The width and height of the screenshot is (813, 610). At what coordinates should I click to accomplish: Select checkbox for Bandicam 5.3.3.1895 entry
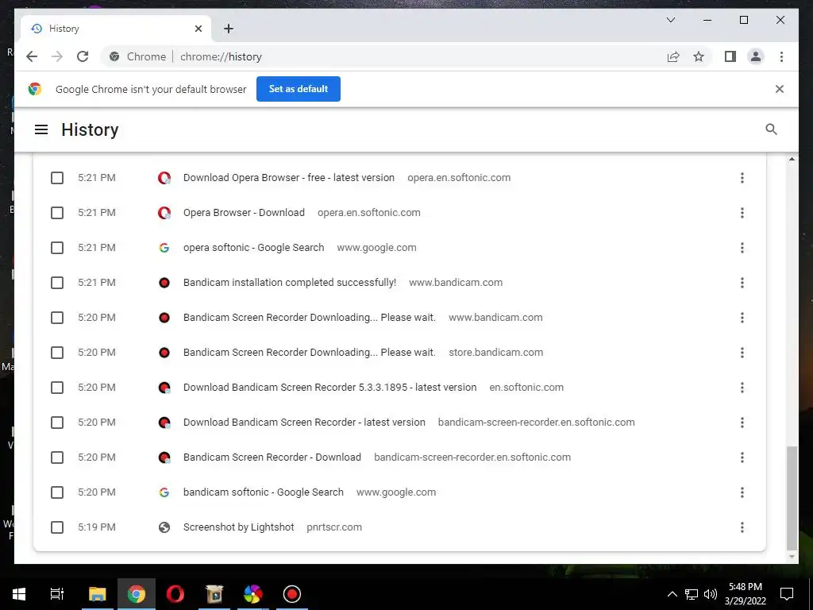click(x=57, y=388)
